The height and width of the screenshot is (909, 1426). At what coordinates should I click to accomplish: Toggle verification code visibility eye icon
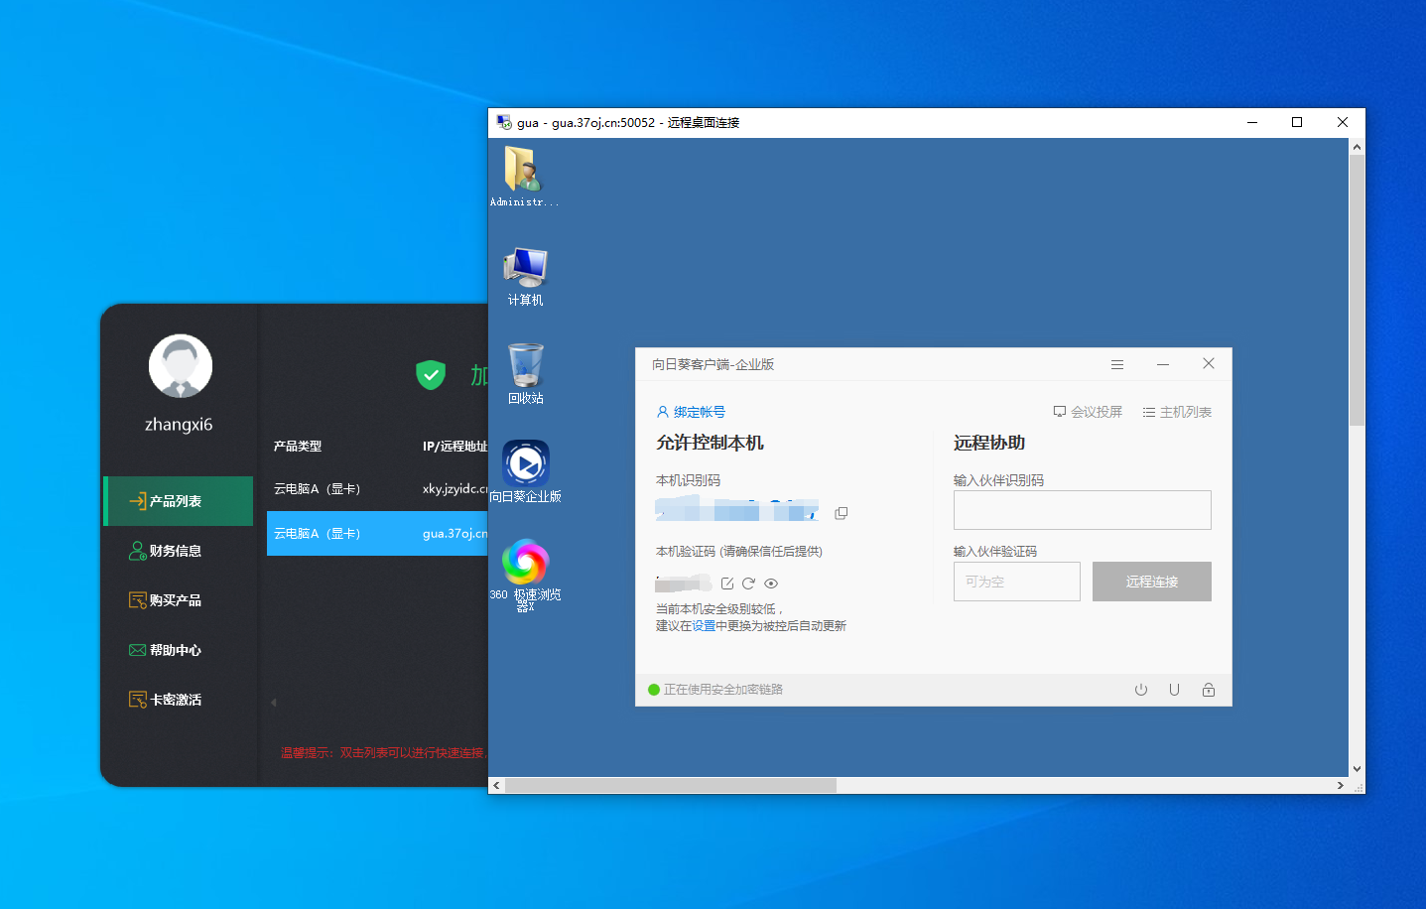pos(771,584)
